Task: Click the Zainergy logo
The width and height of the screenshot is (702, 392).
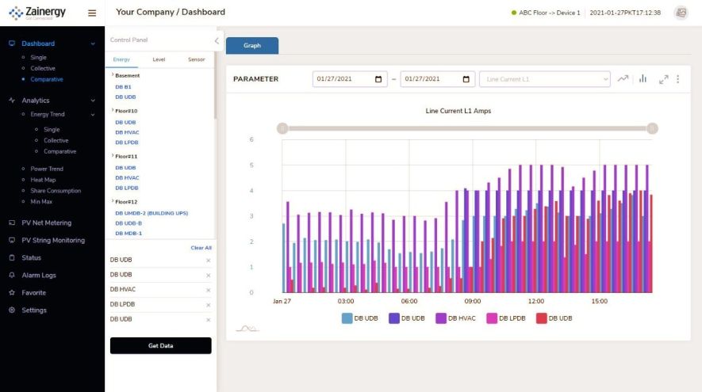Action: pyautogui.click(x=37, y=13)
